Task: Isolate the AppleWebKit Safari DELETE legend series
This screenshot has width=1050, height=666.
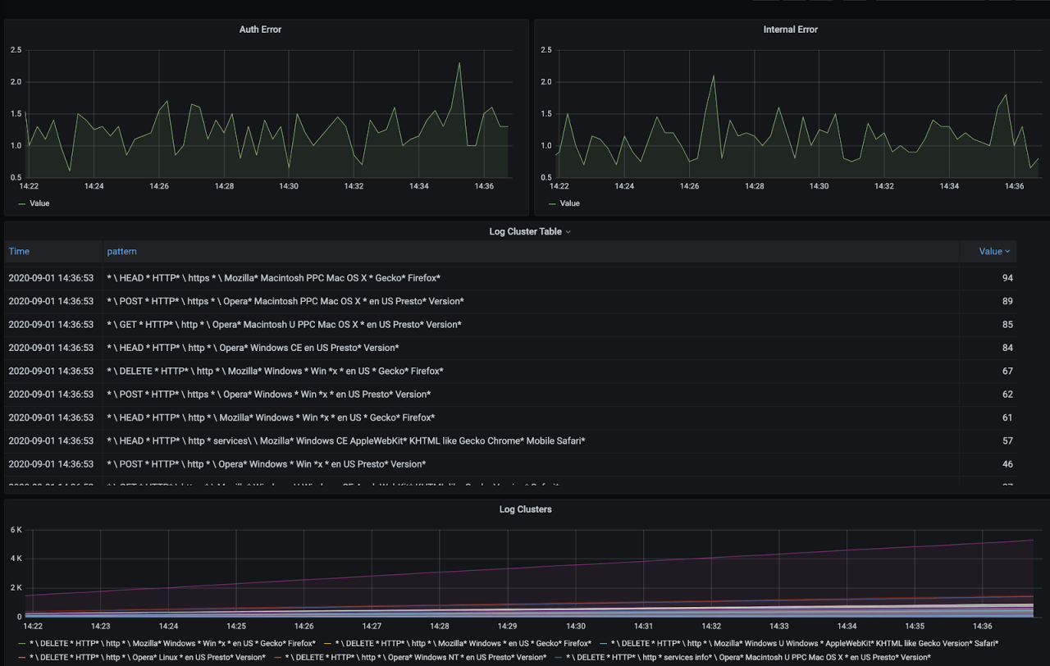Action: [x=804, y=644]
